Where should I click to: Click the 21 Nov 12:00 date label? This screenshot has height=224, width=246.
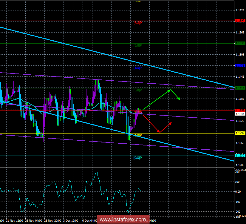click(15, 220)
